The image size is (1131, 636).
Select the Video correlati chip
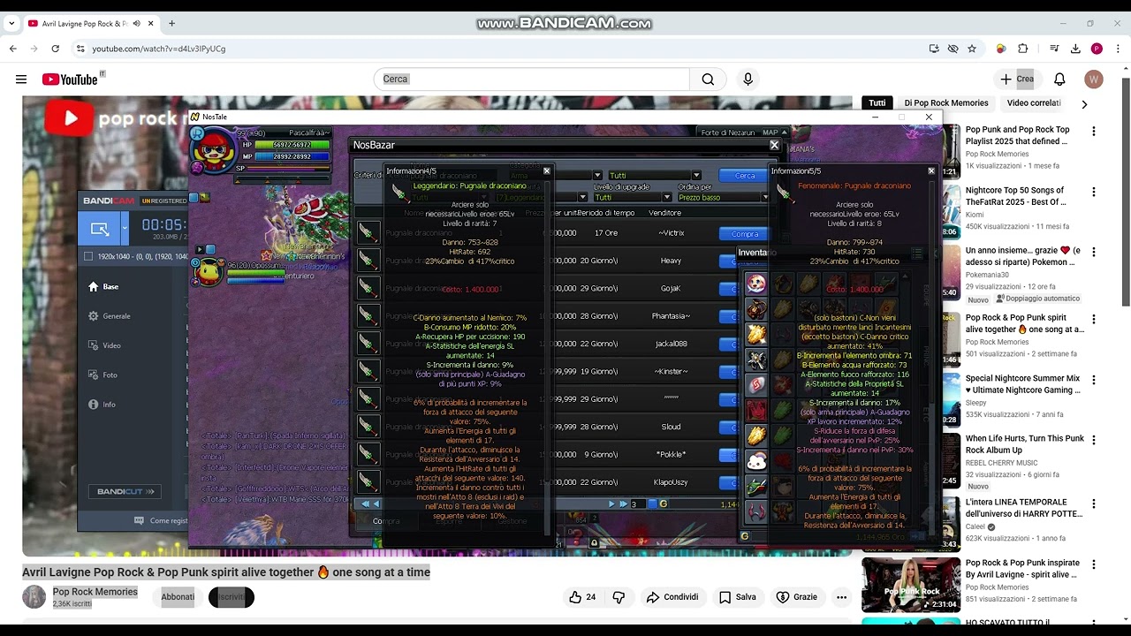(x=1034, y=103)
